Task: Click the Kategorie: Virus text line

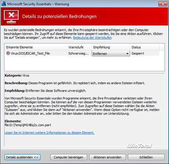Action: tap(17, 75)
